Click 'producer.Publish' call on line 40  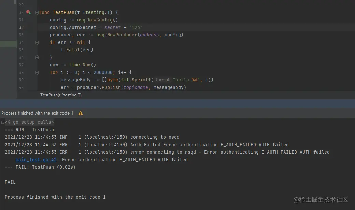99,88
